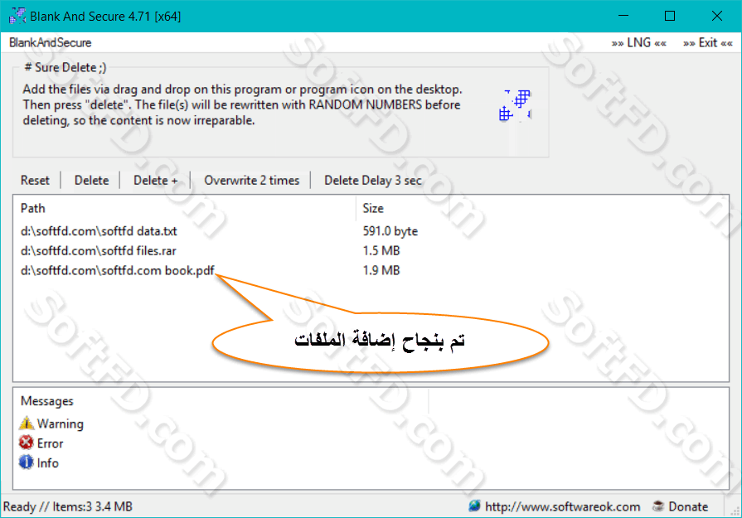This screenshot has width=742, height=518.
Task: Click the blue Info icon in Messages
Action: pyautogui.click(x=26, y=462)
